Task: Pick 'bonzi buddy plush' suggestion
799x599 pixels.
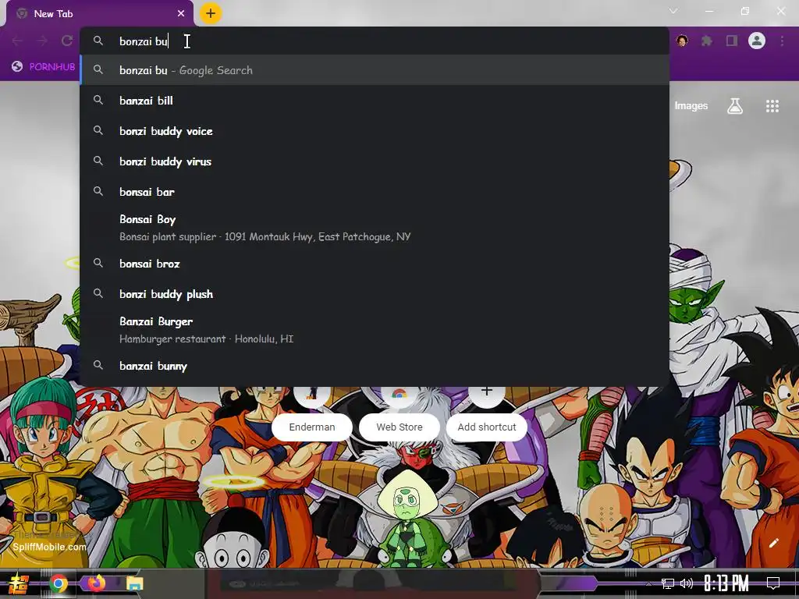Action: [374, 294]
